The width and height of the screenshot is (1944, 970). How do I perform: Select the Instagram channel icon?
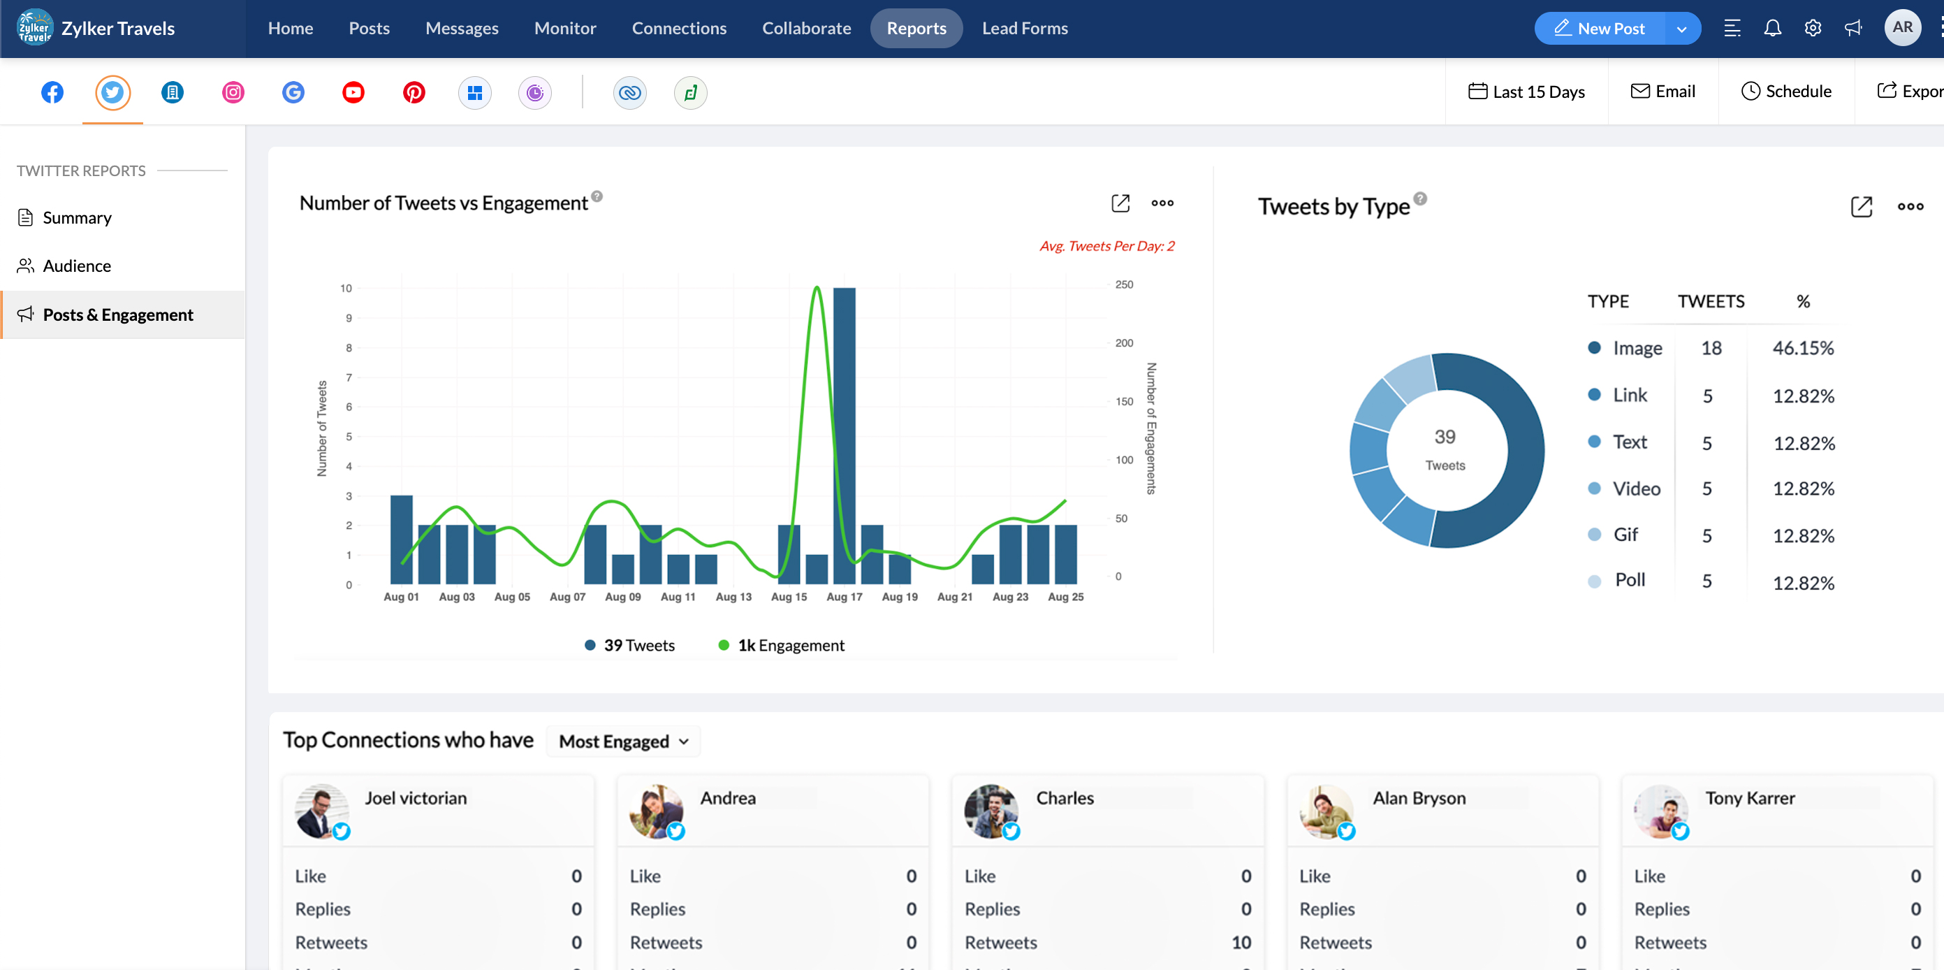(233, 92)
